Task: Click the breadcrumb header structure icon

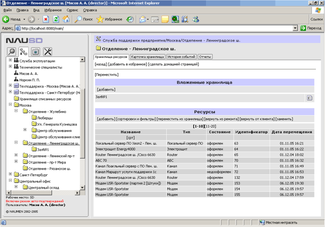Action: (x=98, y=39)
